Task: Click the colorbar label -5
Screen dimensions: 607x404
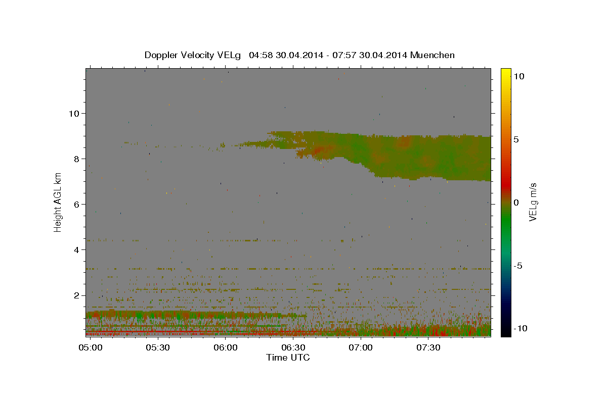Action: pos(518,266)
